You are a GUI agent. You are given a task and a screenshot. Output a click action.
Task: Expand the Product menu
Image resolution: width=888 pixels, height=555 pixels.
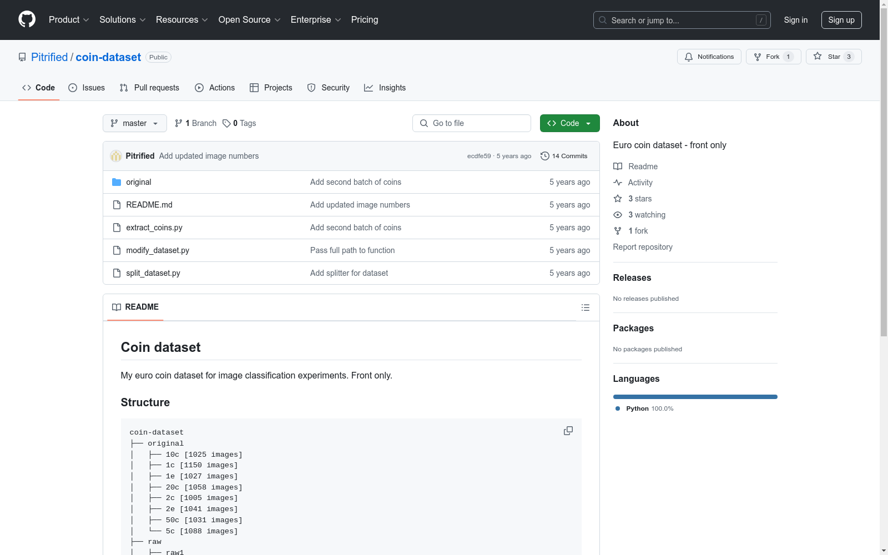[69, 20]
